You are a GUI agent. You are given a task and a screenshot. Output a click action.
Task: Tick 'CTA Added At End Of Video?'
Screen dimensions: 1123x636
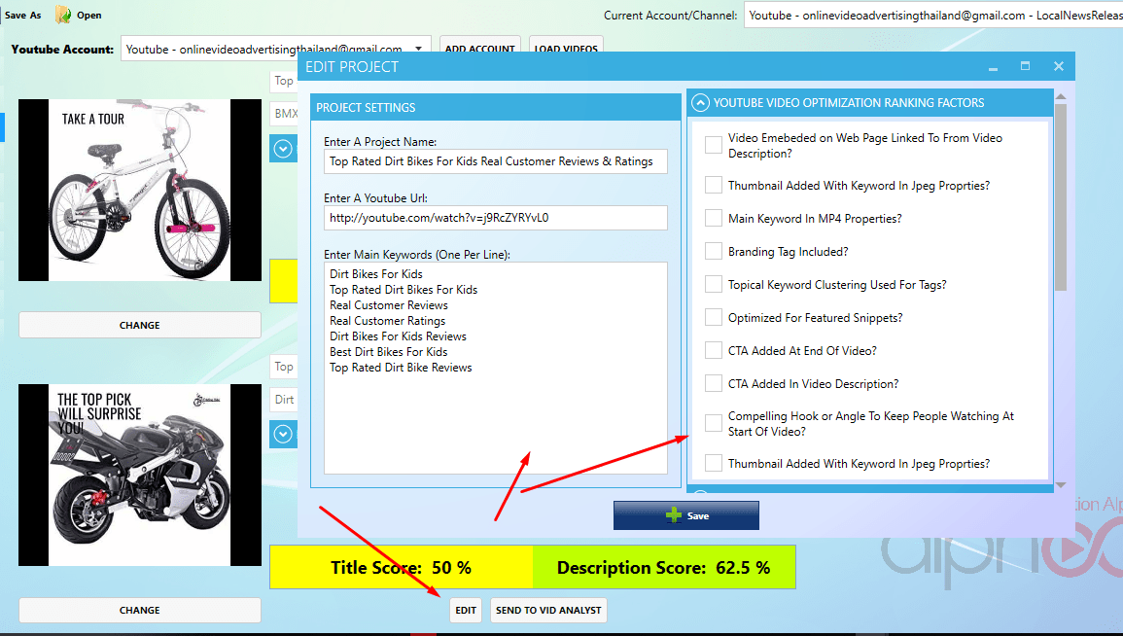point(714,351)
